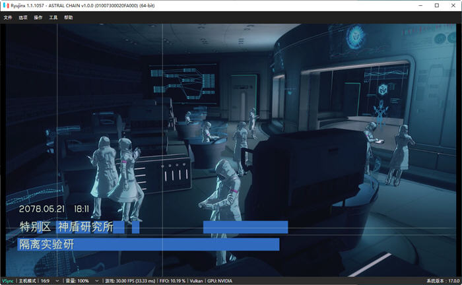The height and width of the screenshot is (285, 462).
Task: Click the 隔离实验研 subtitle text
Action: pyautogui.click(x=47, y=244)
